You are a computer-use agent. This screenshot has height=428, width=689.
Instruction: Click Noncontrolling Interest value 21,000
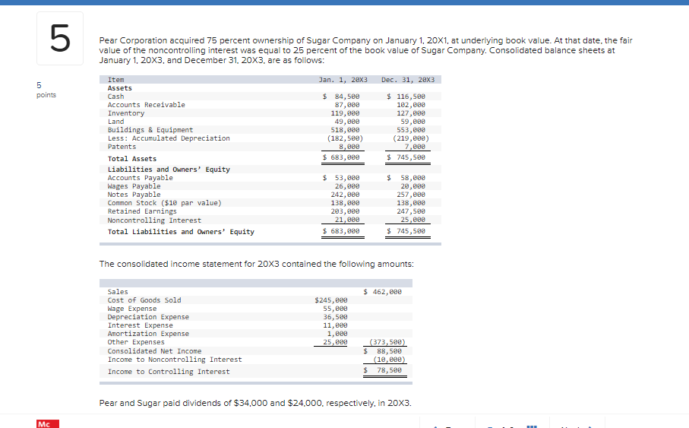click(x=347, y=220)
